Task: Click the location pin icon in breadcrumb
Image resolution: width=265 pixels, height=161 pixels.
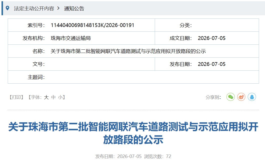Action: tap(7, 8)
